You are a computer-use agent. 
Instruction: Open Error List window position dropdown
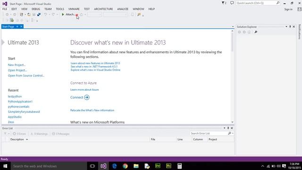point(225,128)
